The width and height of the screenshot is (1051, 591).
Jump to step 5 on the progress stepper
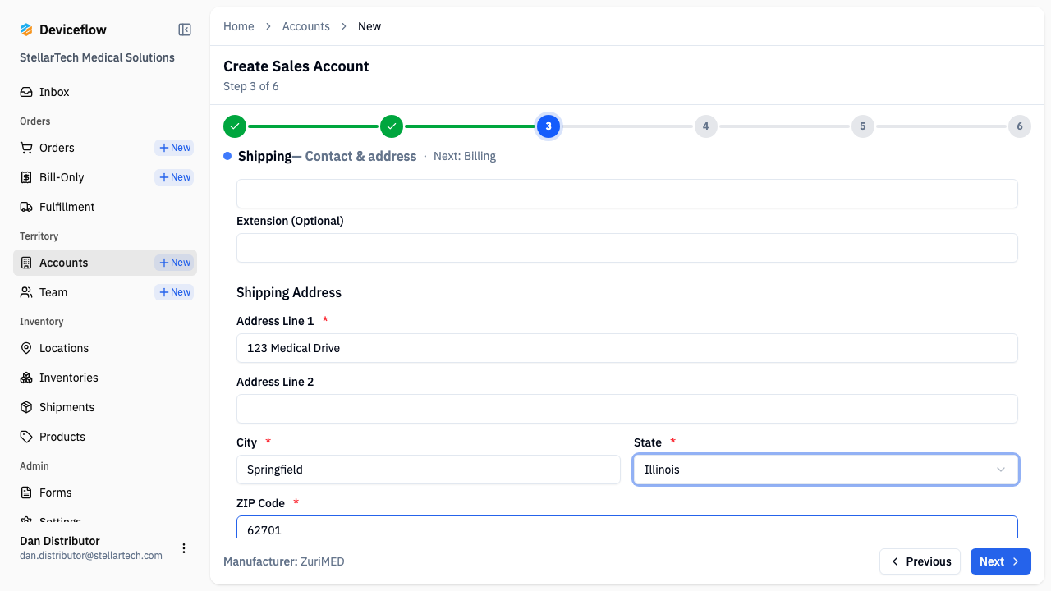862,126
